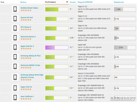Image resolution: width=137 pixels, height=102 pixels.
Task: Click the Samsung Galaxy S5 Plus device icon
Action: tap(15, 57)
